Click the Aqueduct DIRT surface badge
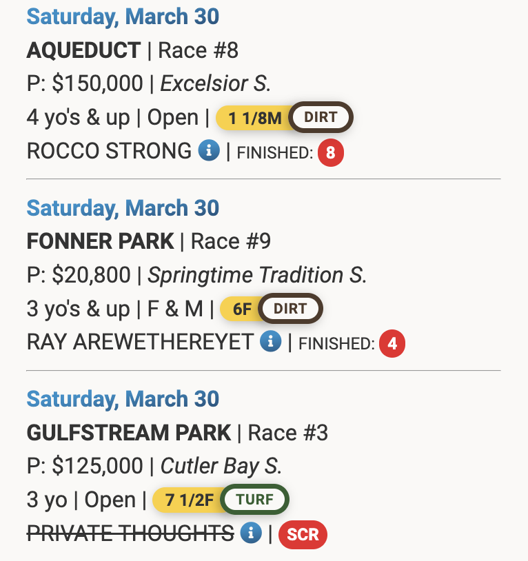The width and height of the screenshot is (528, 561). [x=321, y=117]
